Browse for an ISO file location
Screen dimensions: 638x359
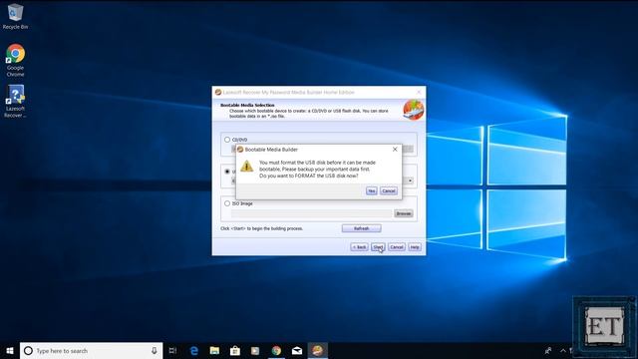pos(403,213)
